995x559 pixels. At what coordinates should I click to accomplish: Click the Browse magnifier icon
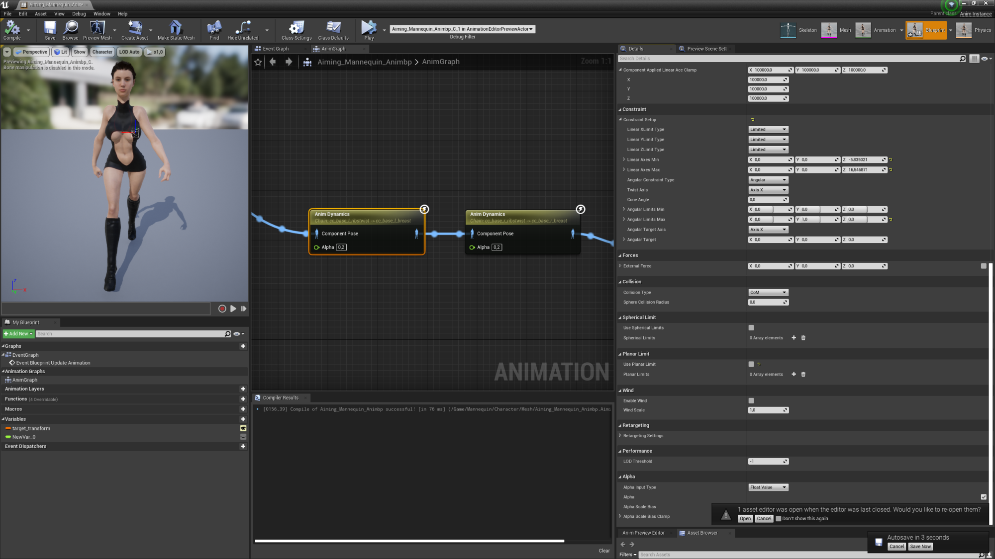click(x=70, y=30)
